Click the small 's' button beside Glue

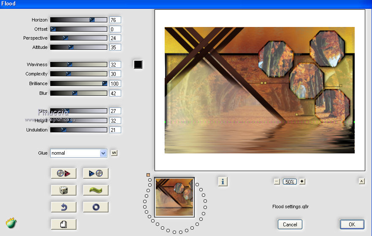tap(114, 153)
